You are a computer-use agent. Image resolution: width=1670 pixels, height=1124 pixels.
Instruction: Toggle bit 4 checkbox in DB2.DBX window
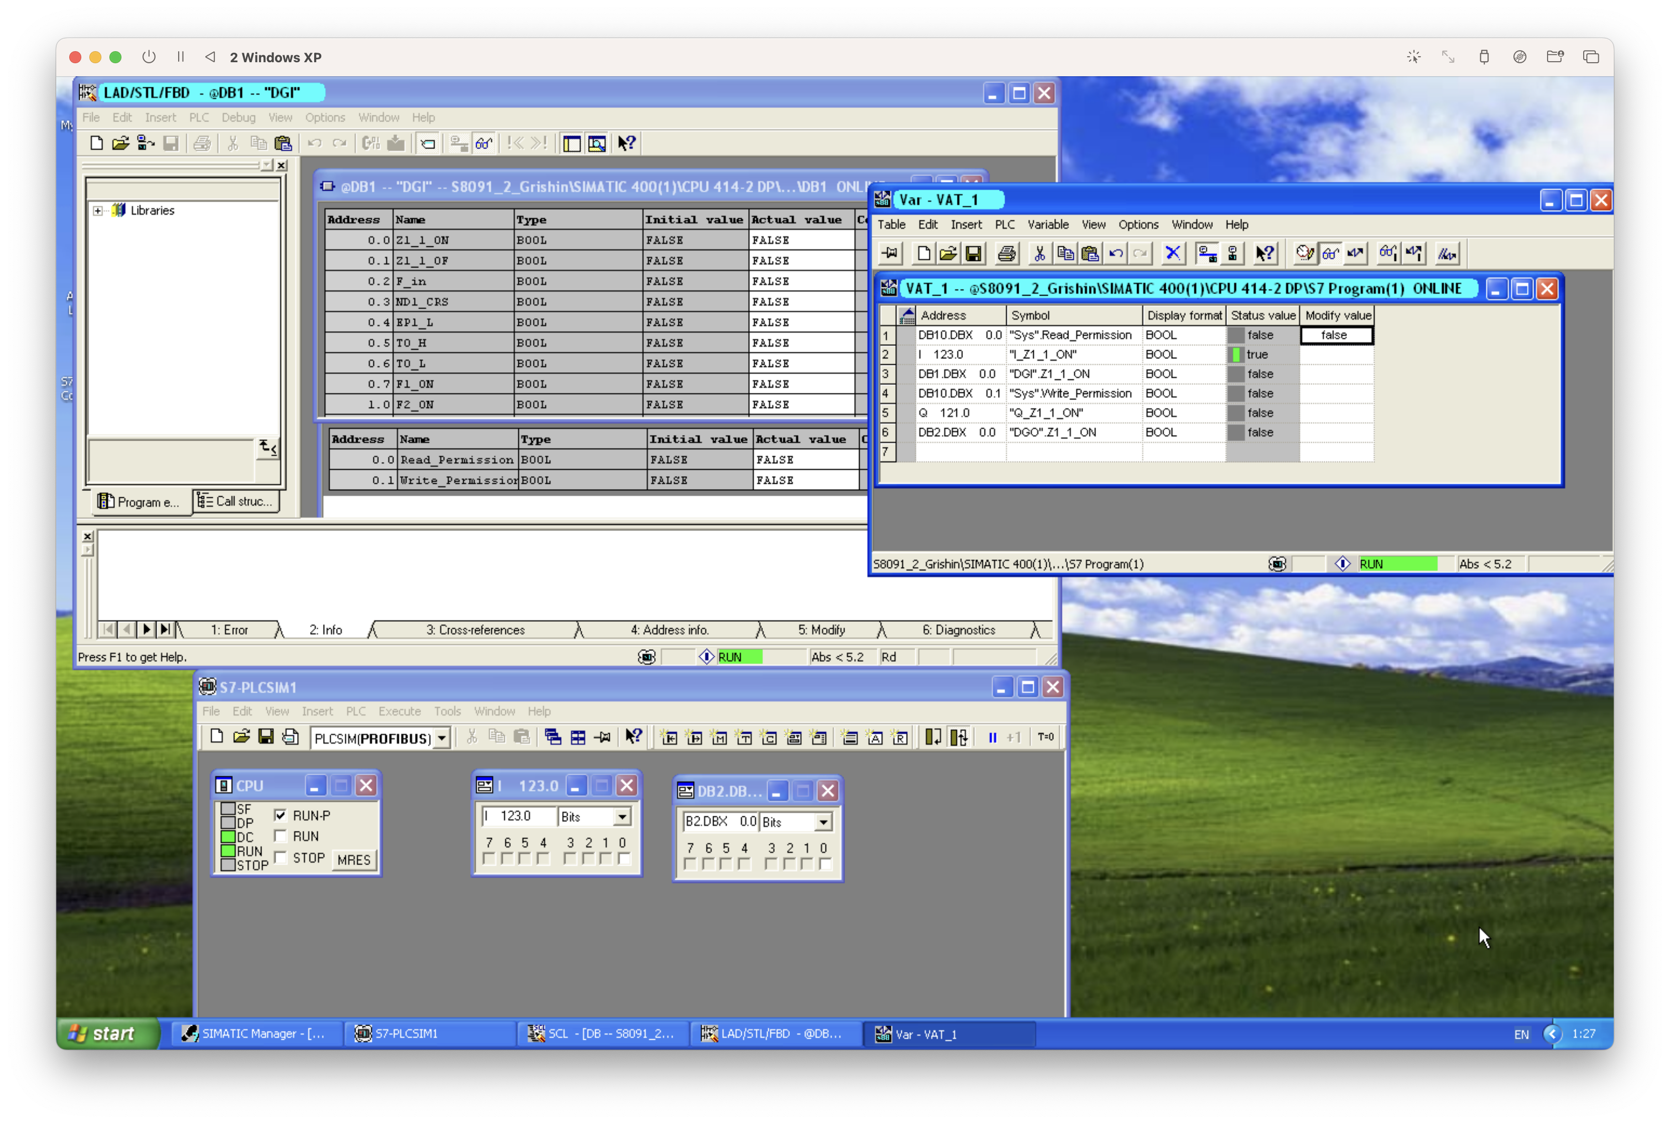(x=745, y=865)
